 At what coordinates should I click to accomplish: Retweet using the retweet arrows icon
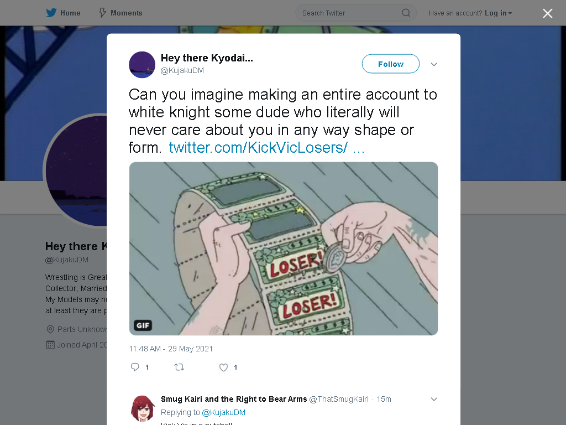pyautogui.click(x=179, y=367)
